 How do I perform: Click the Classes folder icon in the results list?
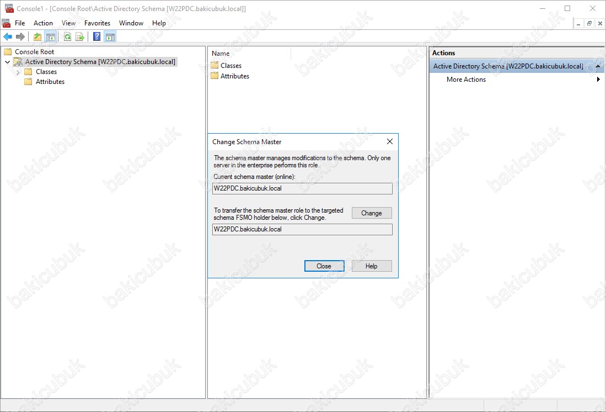pyautogui.click(x=215, y=65)
